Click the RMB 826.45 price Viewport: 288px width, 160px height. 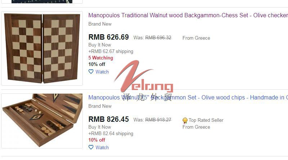(109, 119)
